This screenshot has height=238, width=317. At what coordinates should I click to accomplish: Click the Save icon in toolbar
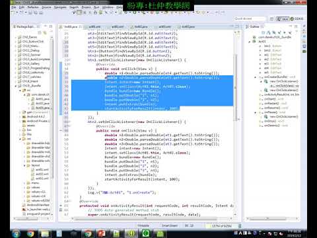(30, 13)
